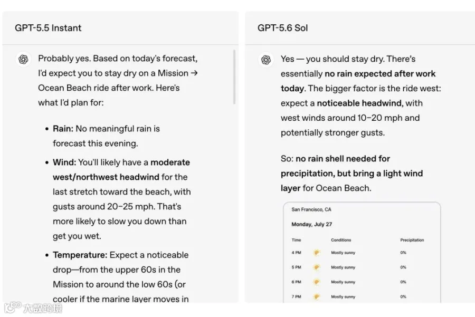The width and height of the screenshot is (475, 317).
Task: Click the Temperature bullet heading
Action: pyautogui.click(x=80, y=255)
